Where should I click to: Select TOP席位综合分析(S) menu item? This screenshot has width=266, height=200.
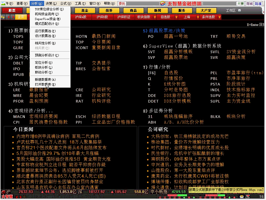coord(50,9)
